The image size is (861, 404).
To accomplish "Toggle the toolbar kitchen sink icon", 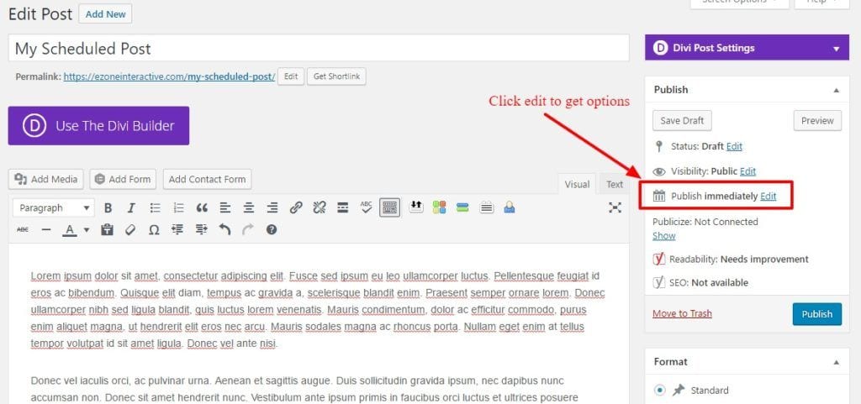I will (x=390, y=207).
